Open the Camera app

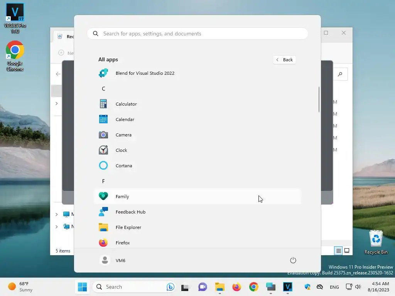[x=197, y=135]
